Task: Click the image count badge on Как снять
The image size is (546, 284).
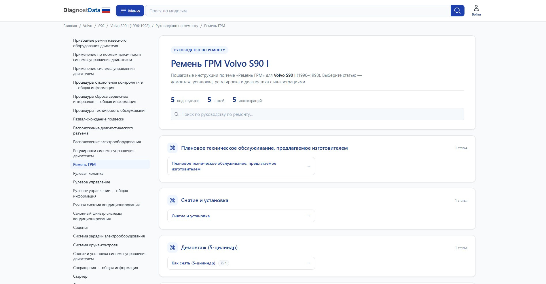Action: coord(224,263)
